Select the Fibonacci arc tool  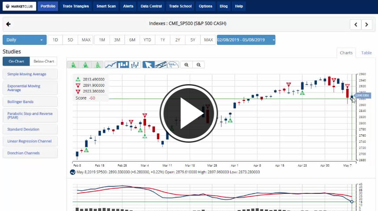click(x=173, y=65)
